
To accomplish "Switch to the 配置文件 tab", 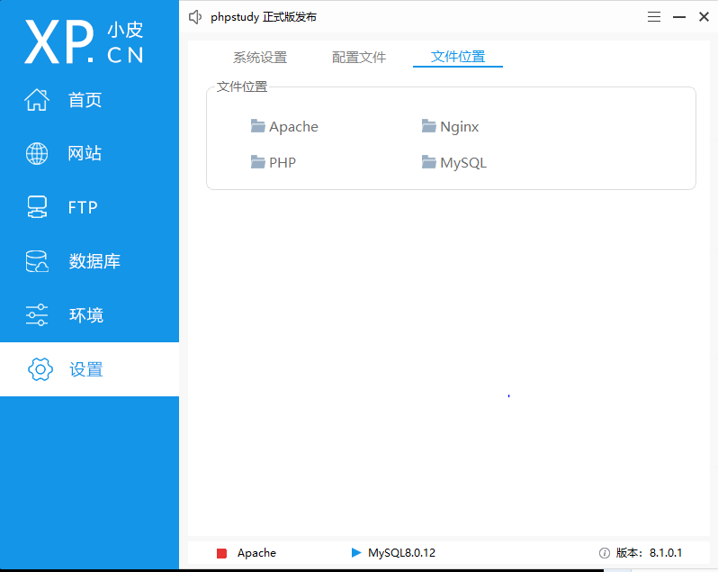I will coord(359,58).
